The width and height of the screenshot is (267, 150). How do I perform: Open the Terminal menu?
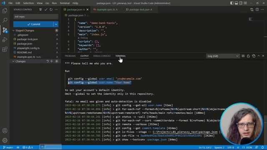tap(65, 3)
